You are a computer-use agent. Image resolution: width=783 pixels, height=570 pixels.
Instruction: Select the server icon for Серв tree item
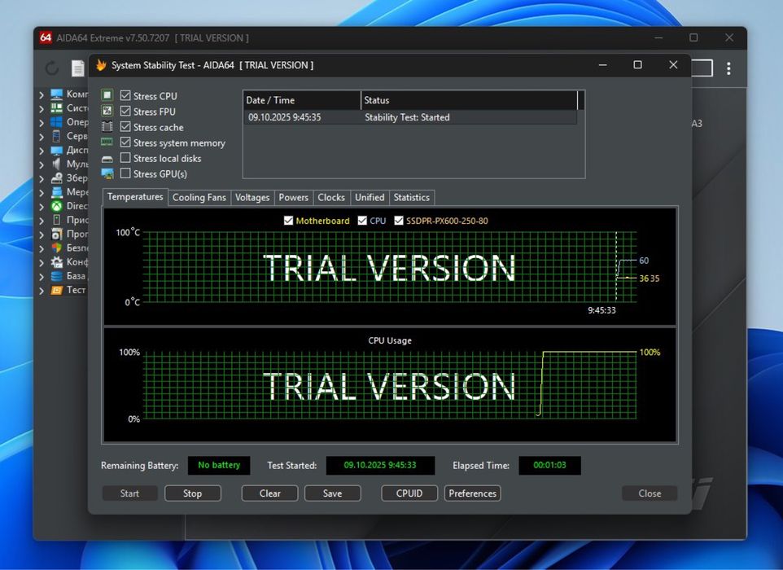click(x=57, y=136)
